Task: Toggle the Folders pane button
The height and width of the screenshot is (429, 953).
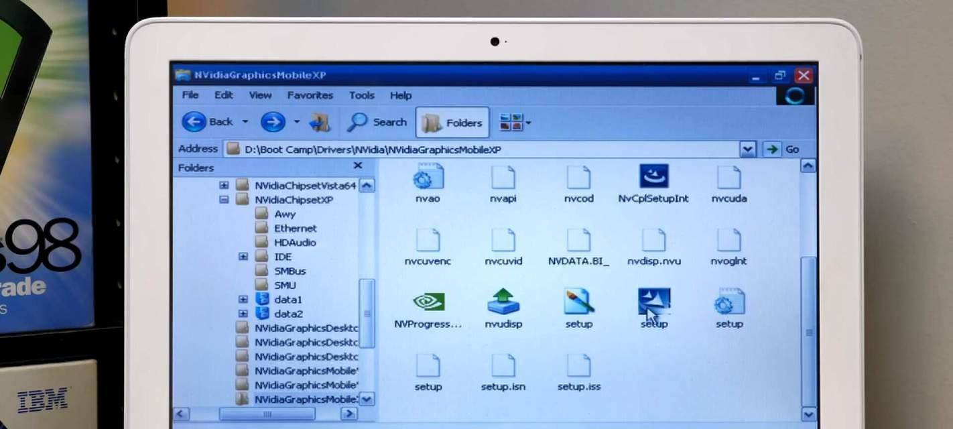Action: [452, 123]
